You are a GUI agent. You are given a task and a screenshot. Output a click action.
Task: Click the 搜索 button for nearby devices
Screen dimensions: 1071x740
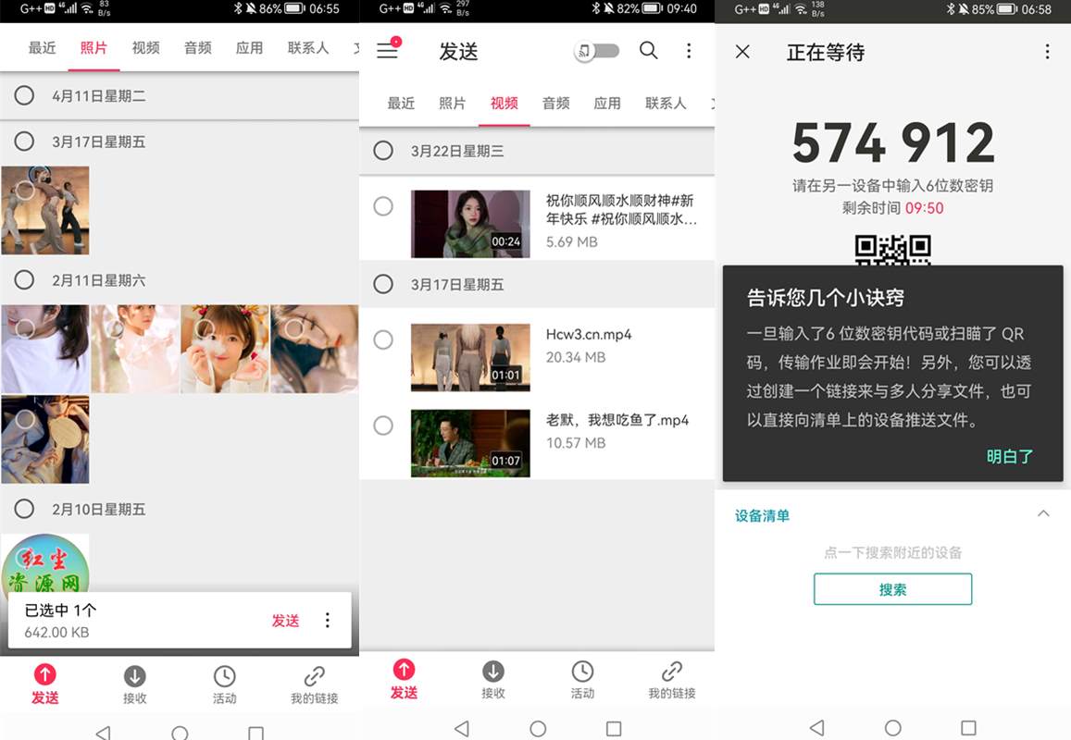[892, 589]
